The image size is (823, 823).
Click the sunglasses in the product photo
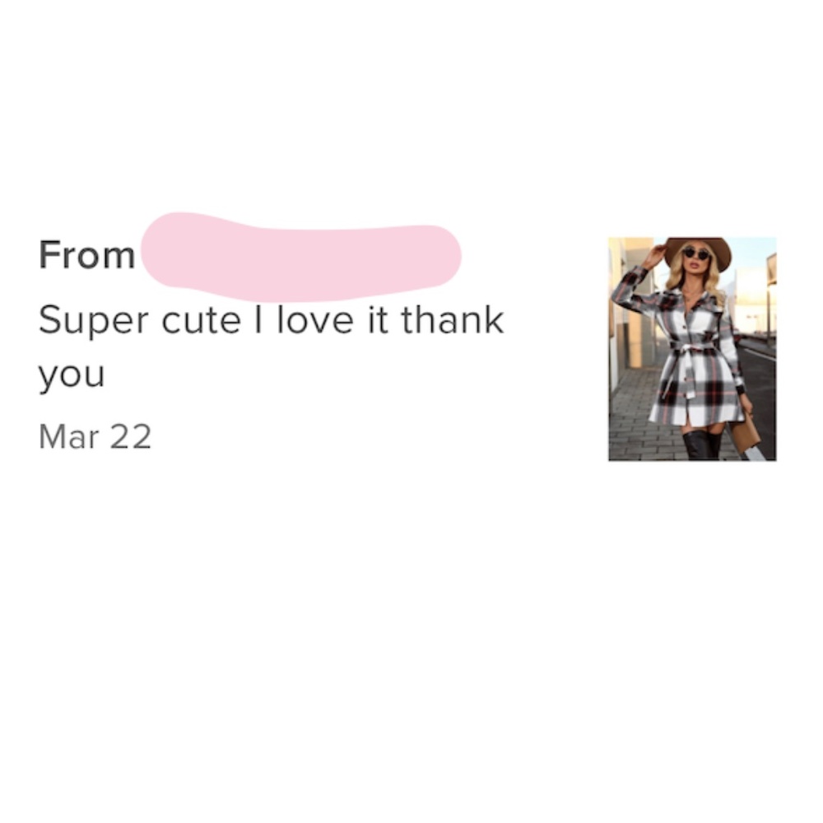[696, 254]
